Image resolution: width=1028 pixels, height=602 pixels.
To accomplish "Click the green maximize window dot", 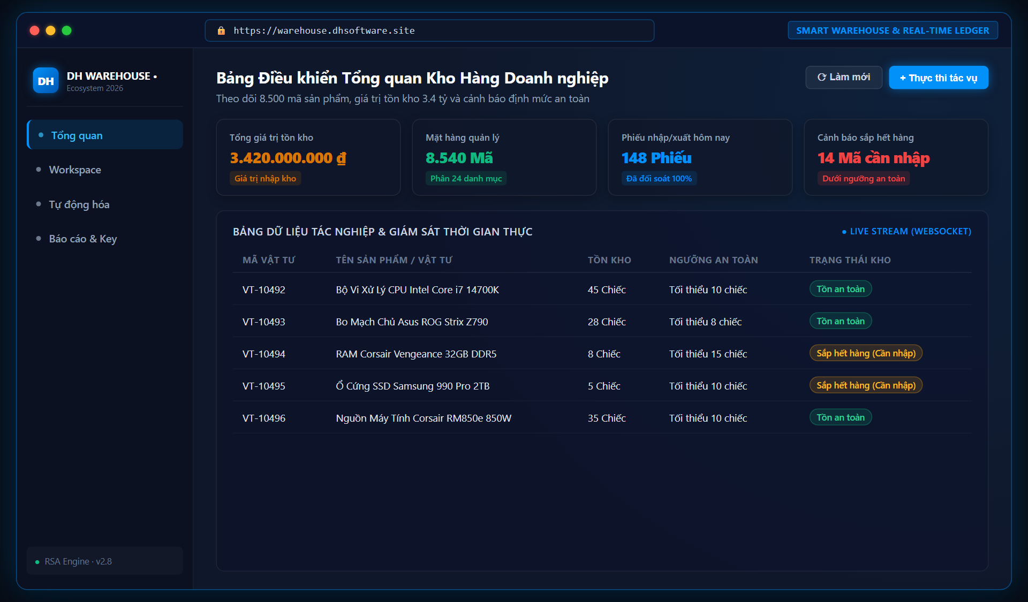I will point(67,31).
